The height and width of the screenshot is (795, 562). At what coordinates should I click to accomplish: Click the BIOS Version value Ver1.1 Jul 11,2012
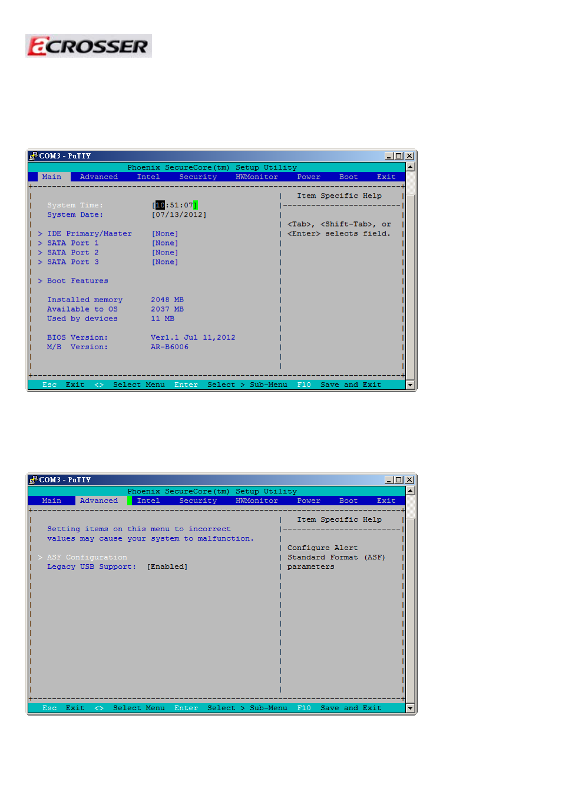point(193,337)
